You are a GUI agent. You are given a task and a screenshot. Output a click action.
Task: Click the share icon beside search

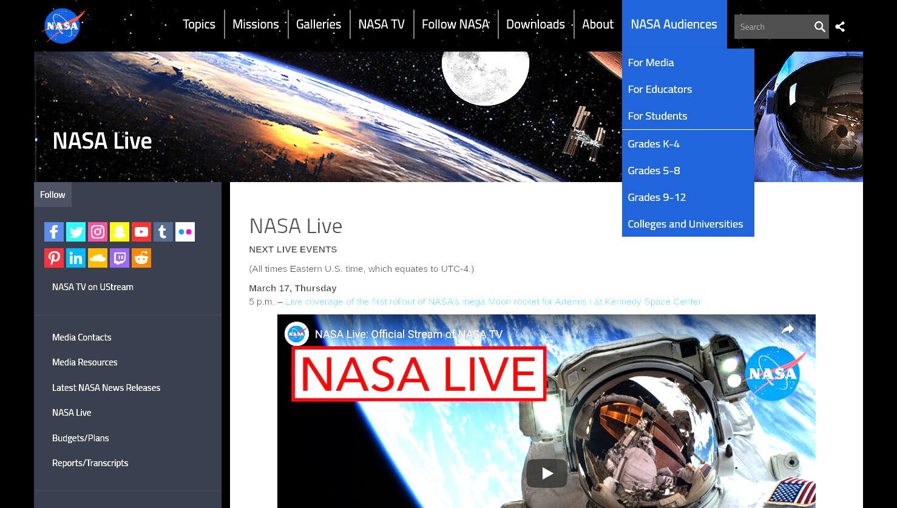(x=840, y=27)
